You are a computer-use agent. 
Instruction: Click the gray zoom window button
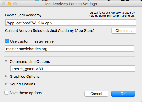click(x=15, y=4)
